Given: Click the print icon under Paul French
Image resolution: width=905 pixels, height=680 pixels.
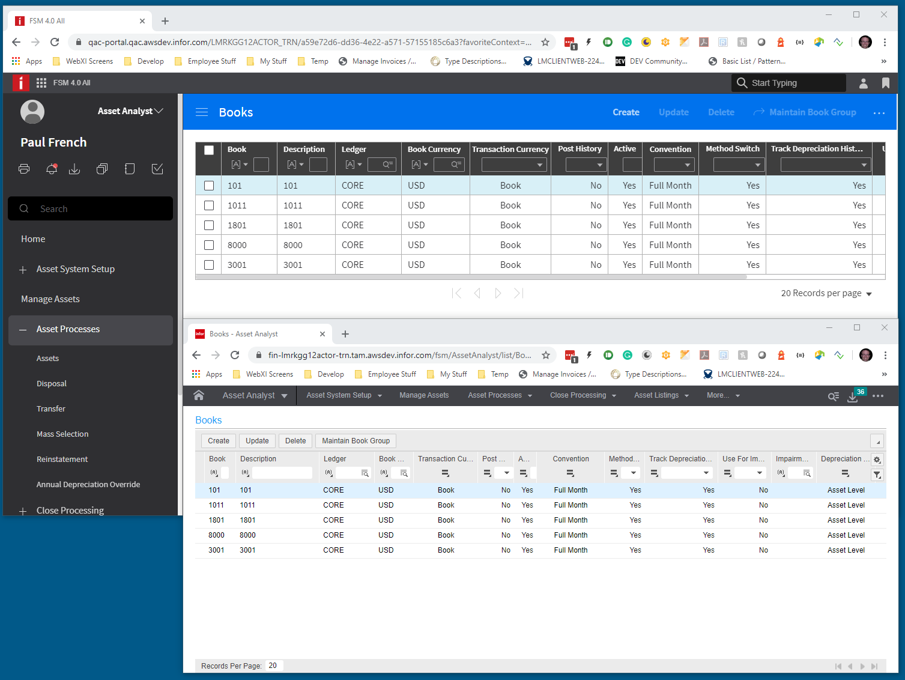Looking at the screenshot, I should [24, 169].
